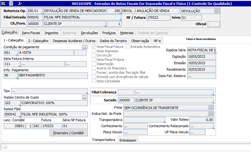Click 'Físico e fiscal conciliados' status text
Image resolution: width=251 pixels, height=152 pixels.
(201, 39)
